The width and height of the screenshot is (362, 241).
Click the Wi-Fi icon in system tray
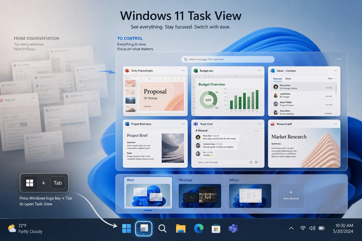[303, 228]
